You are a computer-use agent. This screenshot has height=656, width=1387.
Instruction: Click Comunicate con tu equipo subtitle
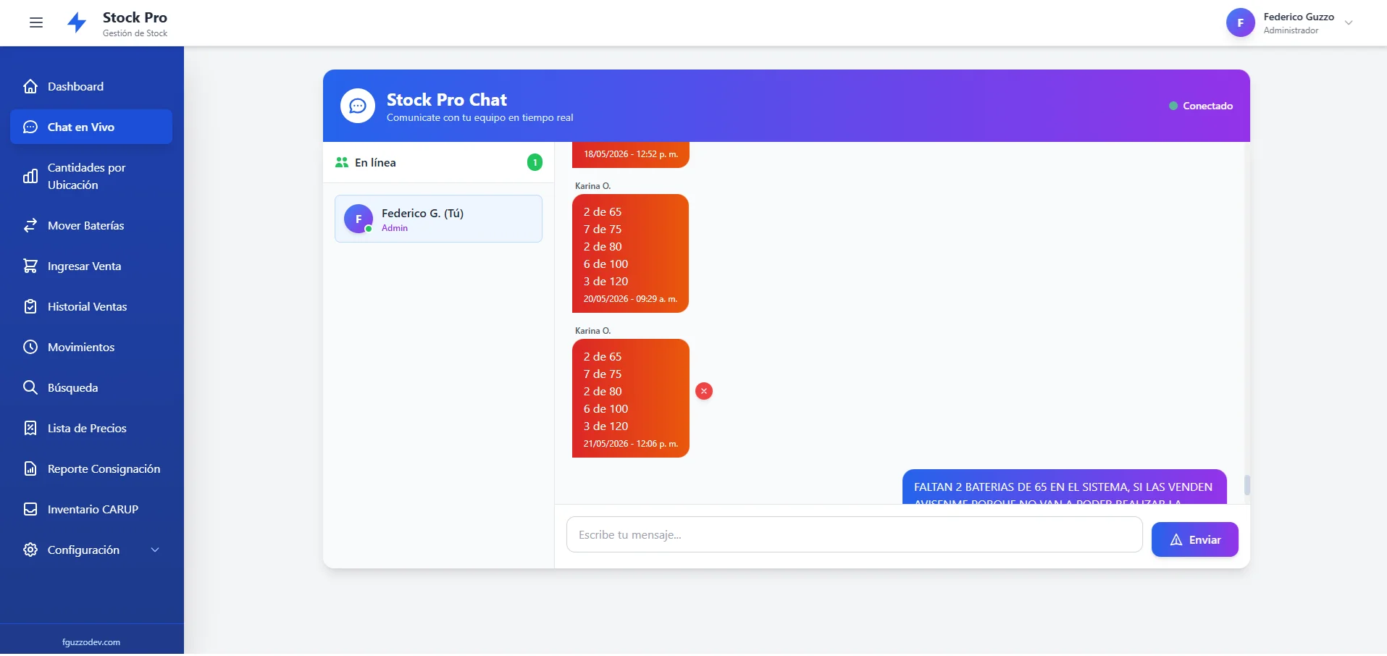pyautogui.click(x=479, y=117)
